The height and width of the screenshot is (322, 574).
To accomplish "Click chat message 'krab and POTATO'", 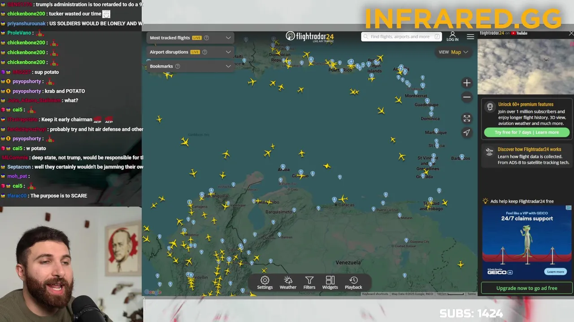I will [x=65, y=91].
